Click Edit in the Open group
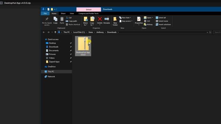Image resolution: width=221 pixels, height=124 pixels. coord(147,21)
